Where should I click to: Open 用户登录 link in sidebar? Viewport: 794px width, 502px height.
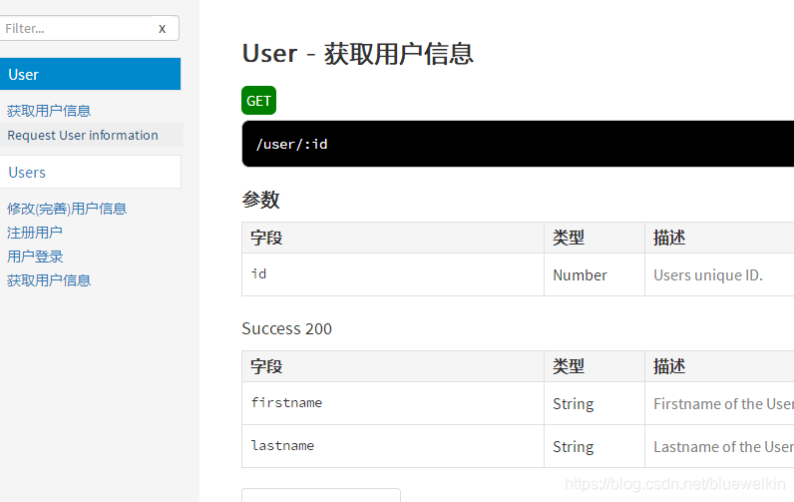pyautogui.click(x=35, y=256)
